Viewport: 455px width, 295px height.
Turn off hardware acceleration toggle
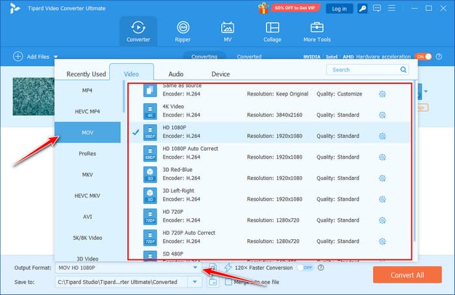[x=423, y=57]
